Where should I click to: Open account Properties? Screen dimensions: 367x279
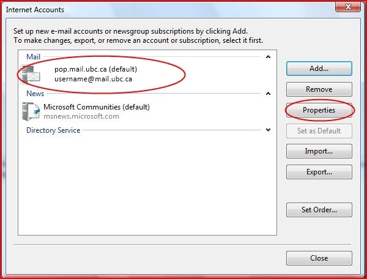coord(319,110)
